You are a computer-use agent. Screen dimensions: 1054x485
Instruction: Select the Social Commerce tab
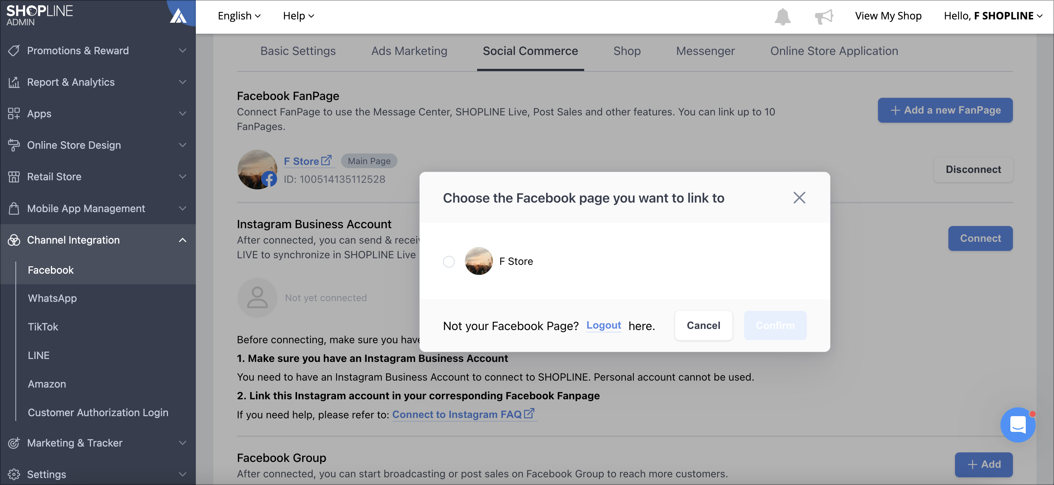pyautogui.click(x=530, y=51)
